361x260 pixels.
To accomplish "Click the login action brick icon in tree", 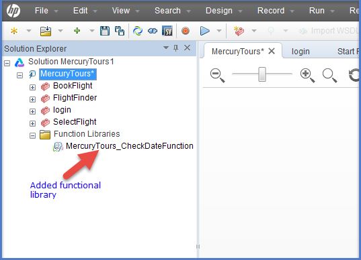I will click(x=45, y=111).
